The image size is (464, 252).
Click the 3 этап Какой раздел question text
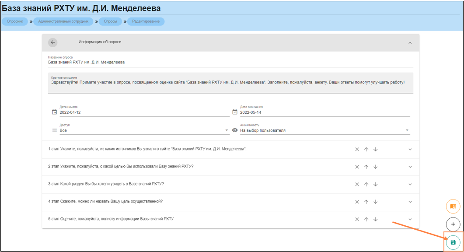coord(106,184)
